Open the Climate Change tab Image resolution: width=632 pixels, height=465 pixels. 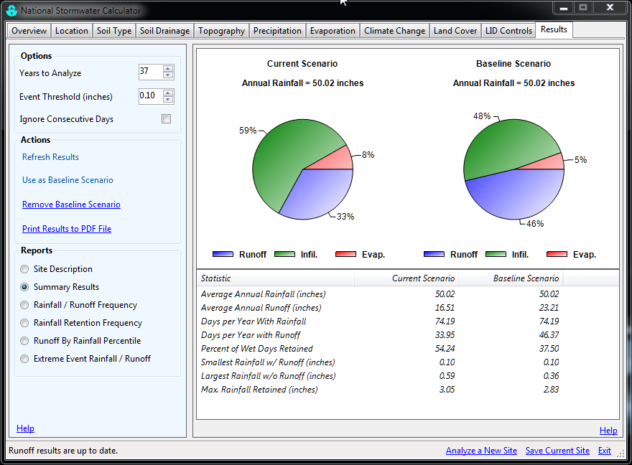(394, 31)
